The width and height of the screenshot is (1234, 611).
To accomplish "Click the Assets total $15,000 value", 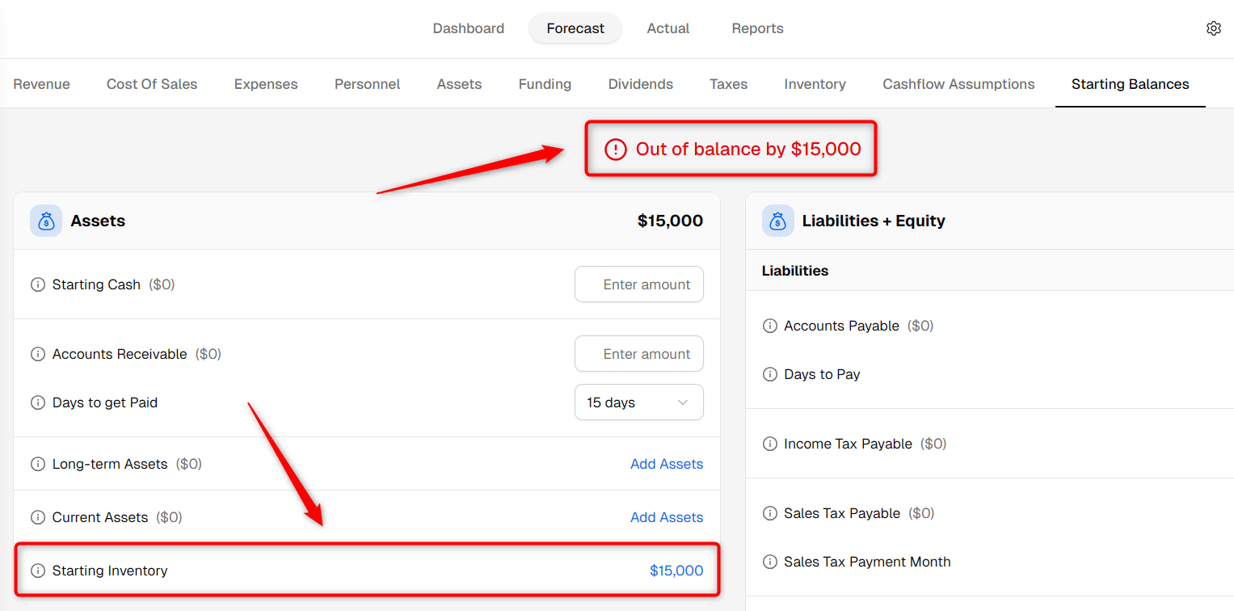I will pos(670,221).
